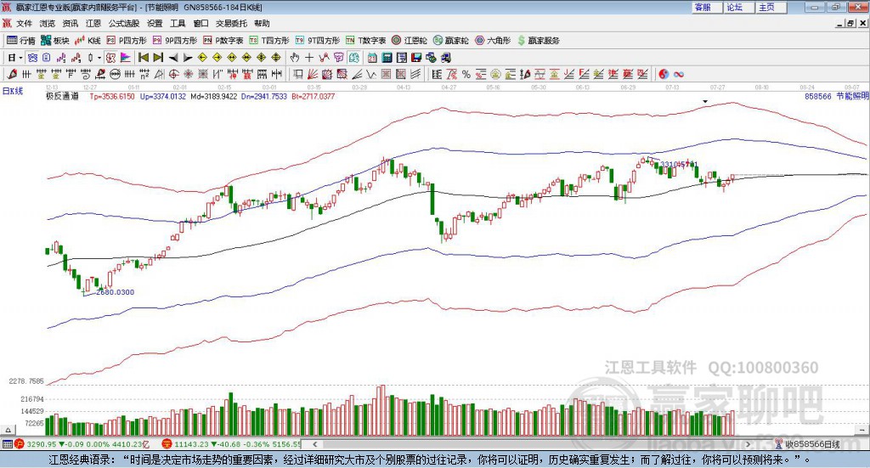The width and height of the screenshot is (870, 468).
Task: Switch to K线 candlestick chart
Action: [x=88, y=41]
